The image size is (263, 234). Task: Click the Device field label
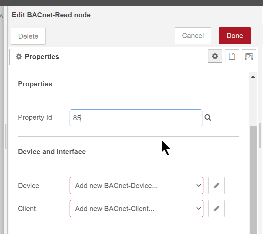29,186
